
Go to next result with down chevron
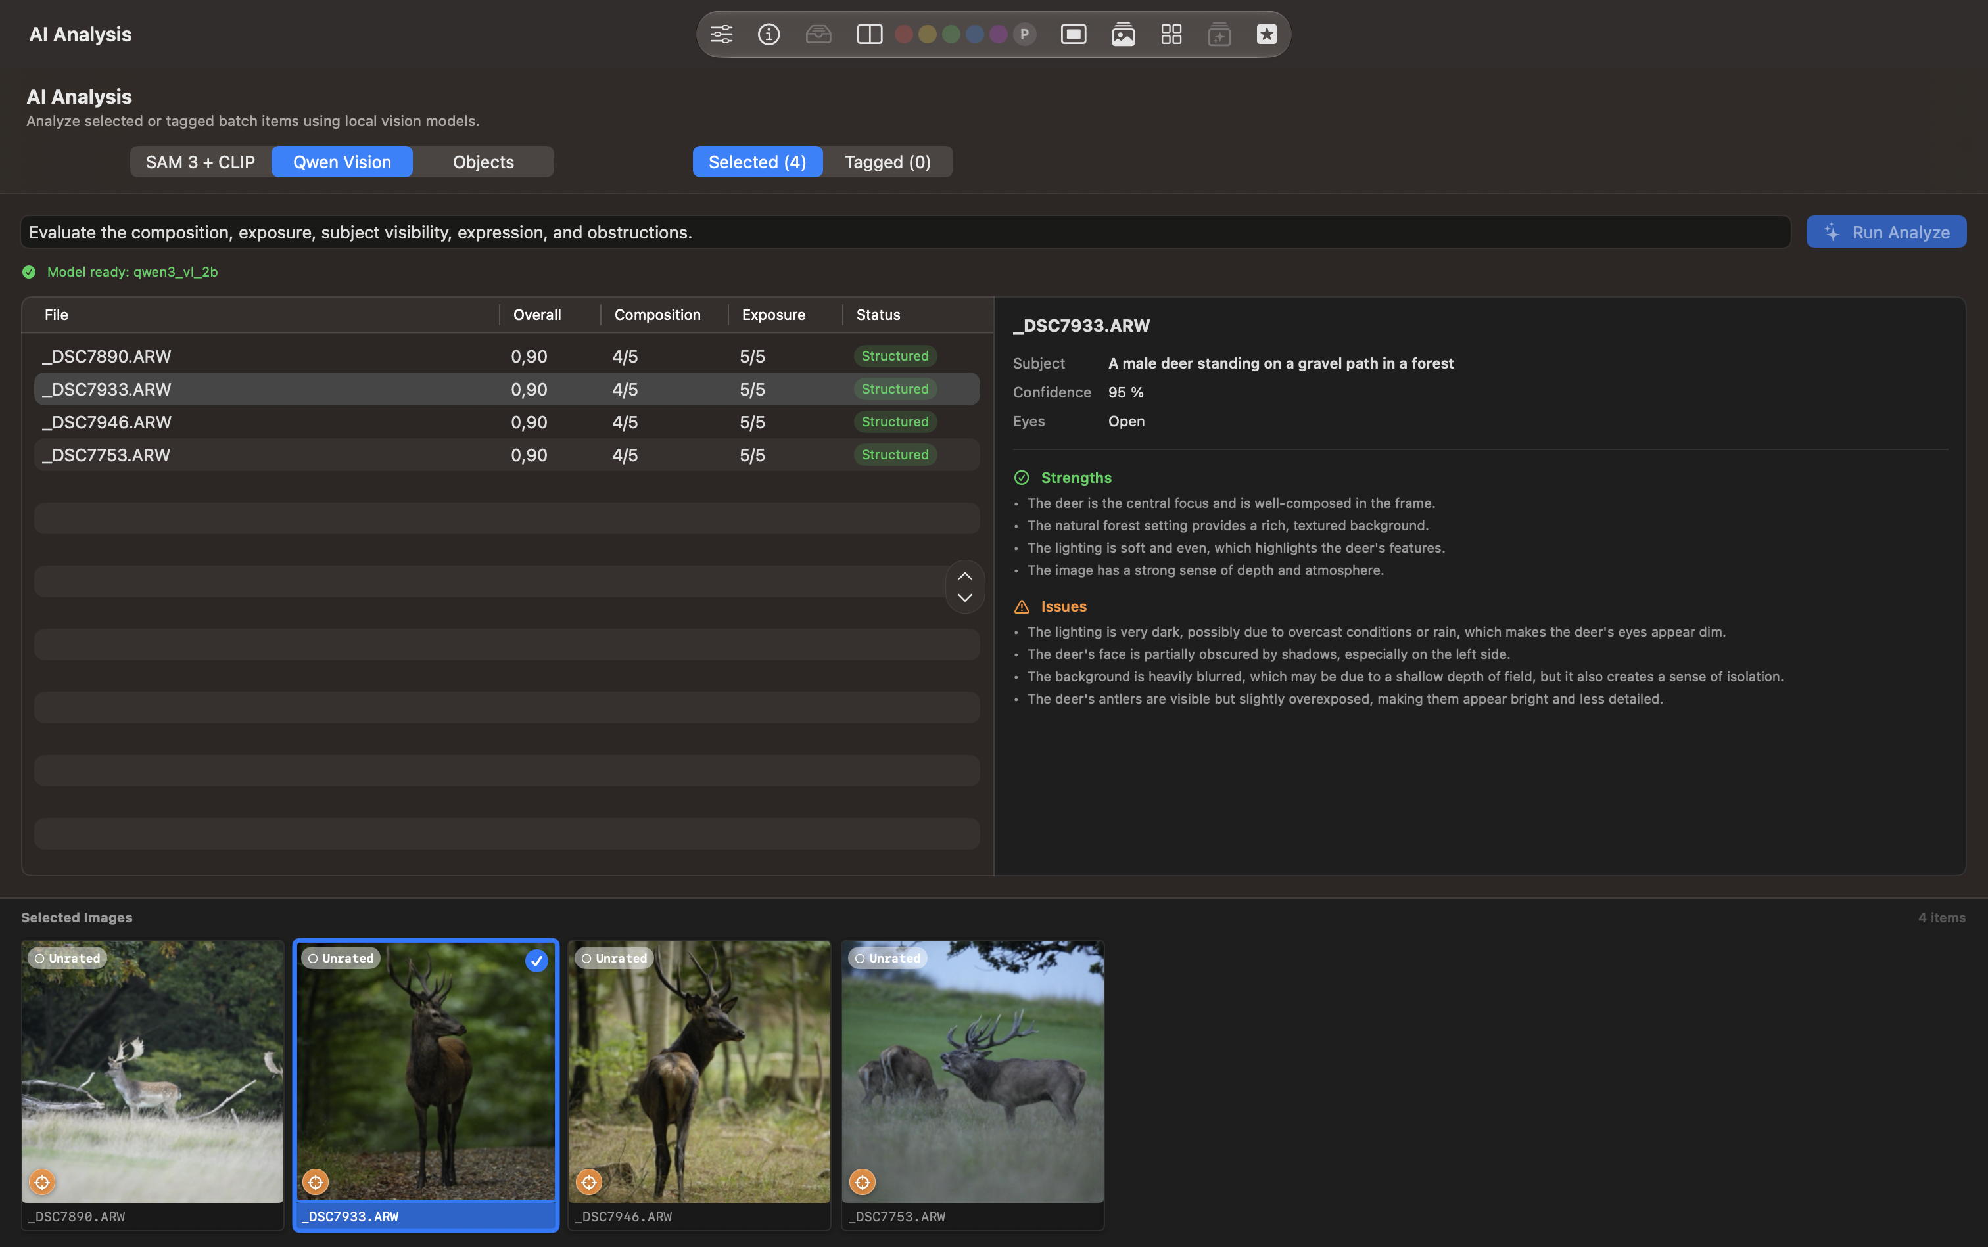coord(964,597)
